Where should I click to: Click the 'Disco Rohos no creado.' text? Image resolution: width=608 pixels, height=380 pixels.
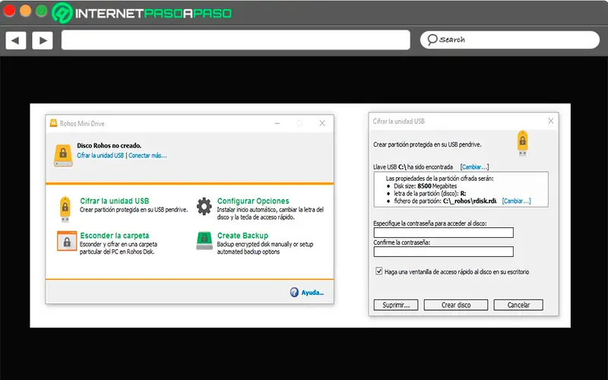[109, 146]
